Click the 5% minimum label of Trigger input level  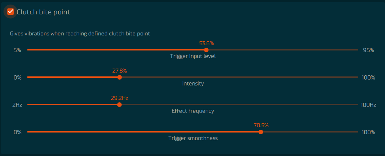point(18,50)
